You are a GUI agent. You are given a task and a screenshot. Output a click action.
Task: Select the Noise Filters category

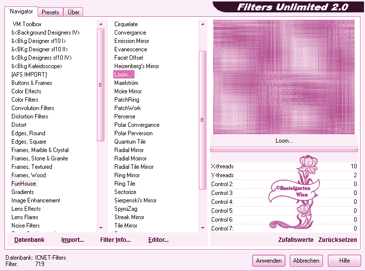click(x=26, y=225)
